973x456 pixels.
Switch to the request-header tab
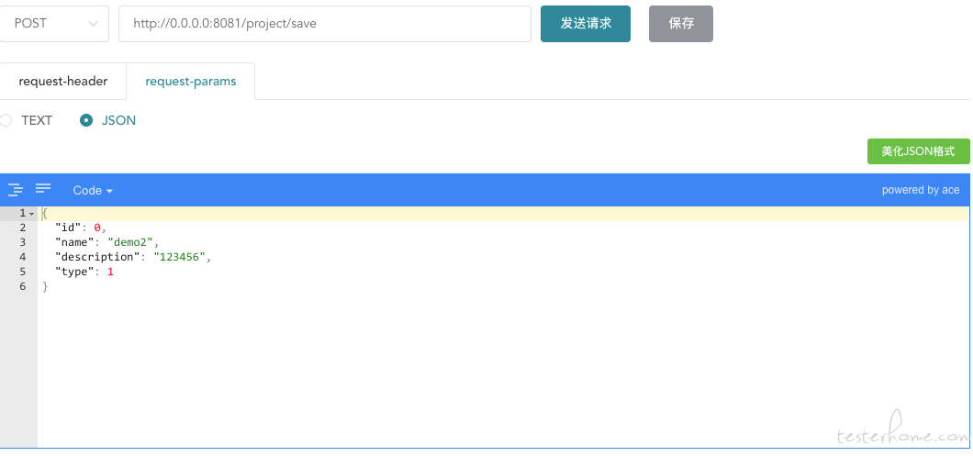(62, 82)
